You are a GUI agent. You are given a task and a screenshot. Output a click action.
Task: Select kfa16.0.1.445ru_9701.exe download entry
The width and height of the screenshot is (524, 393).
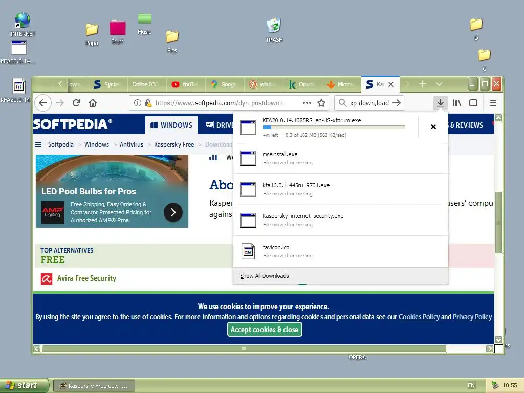(x=340, y=189)
